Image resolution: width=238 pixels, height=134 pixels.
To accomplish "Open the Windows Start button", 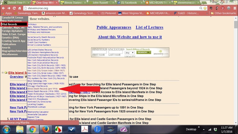I will (x=6, y=130).
